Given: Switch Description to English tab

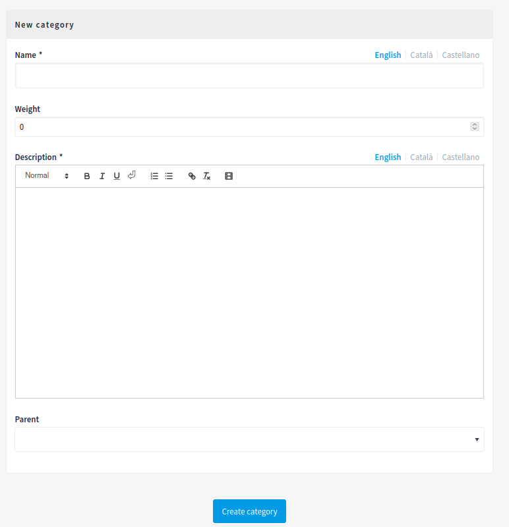Looking at the screenshot, I should point(388,157).
